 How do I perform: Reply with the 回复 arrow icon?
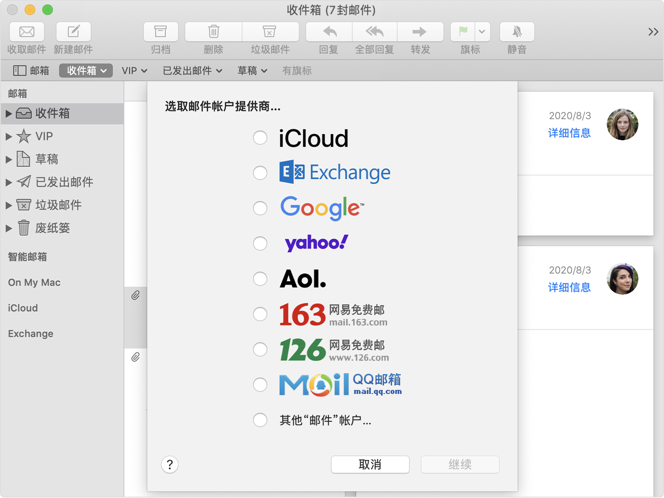(329, 32)
